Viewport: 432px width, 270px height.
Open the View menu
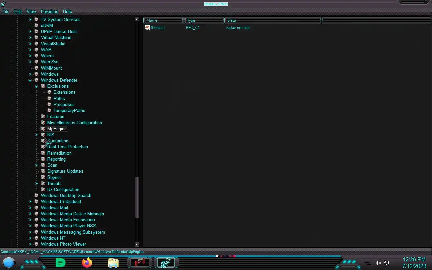(31, 11)
